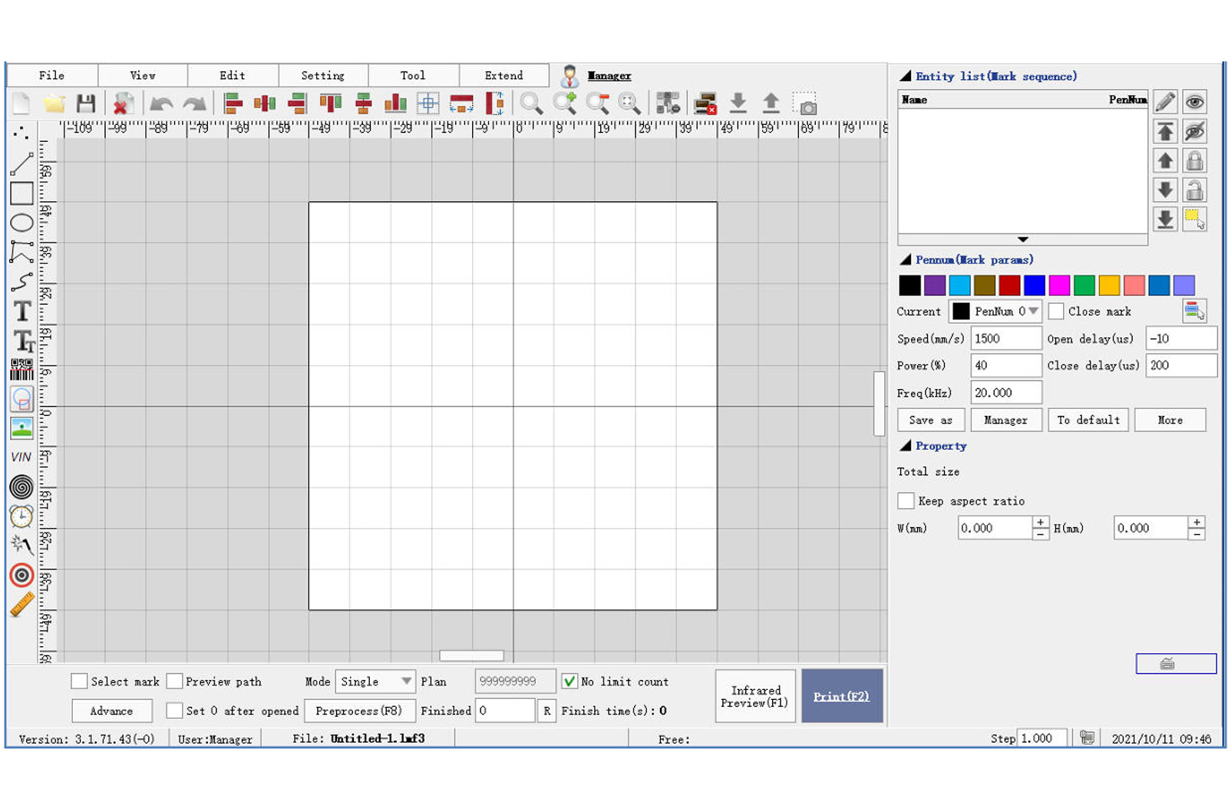Click the To default button
The height and width of the screenshot is (795, 1228).
1088,421
